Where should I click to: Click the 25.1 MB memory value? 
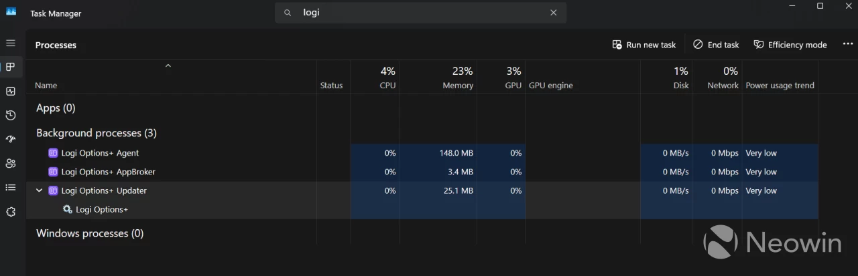click(x=458, y=190)
